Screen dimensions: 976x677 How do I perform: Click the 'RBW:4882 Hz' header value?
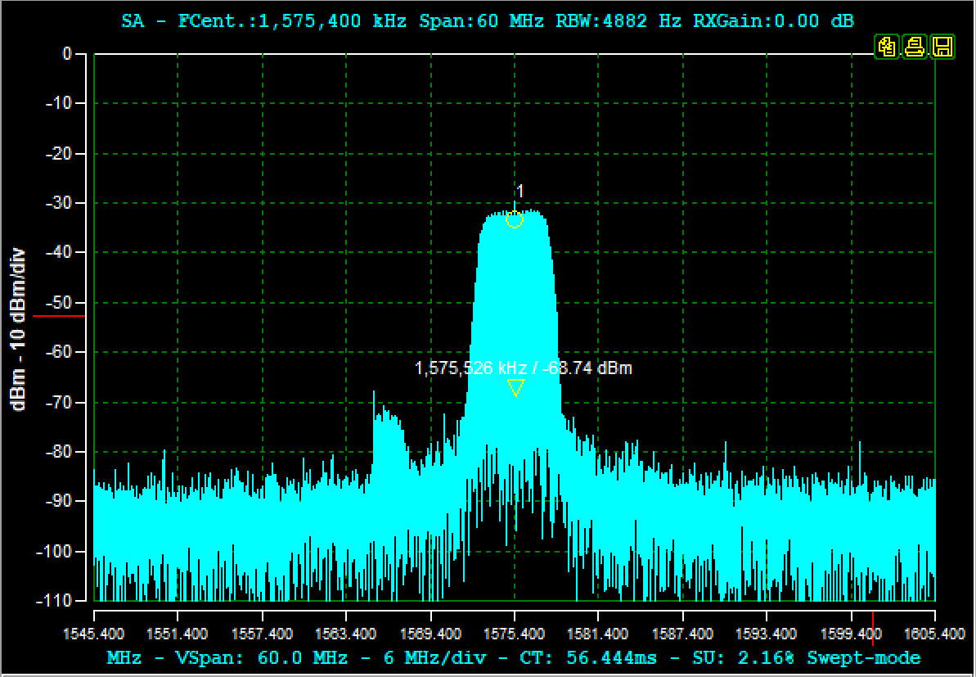point(618,21)
